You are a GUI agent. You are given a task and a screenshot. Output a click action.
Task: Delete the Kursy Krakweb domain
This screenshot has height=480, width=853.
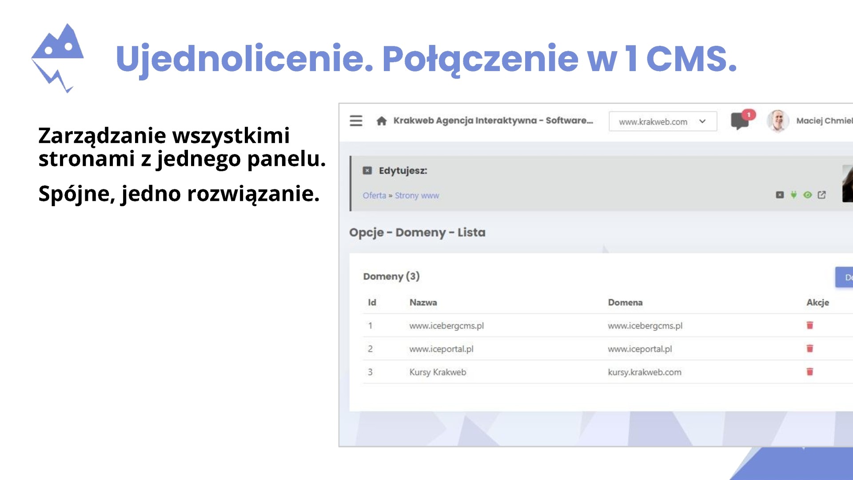[x=810, y=372]
